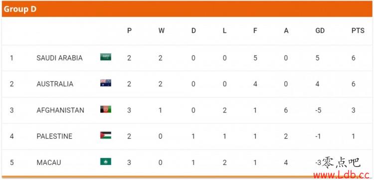Viewport: 374px width, 180px height.
Task: Open the MACAU team name
Action: [49, 163]
